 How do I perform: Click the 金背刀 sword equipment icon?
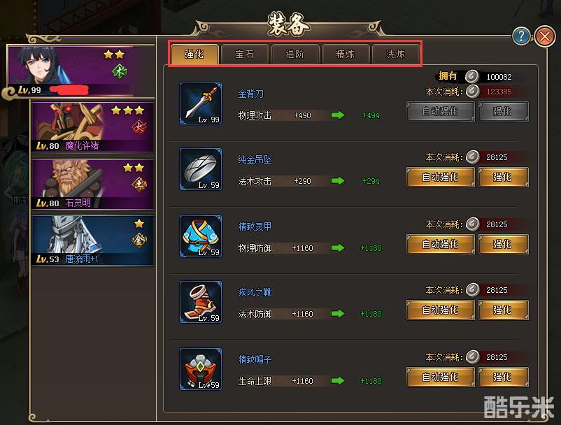[x=201, y=103]
